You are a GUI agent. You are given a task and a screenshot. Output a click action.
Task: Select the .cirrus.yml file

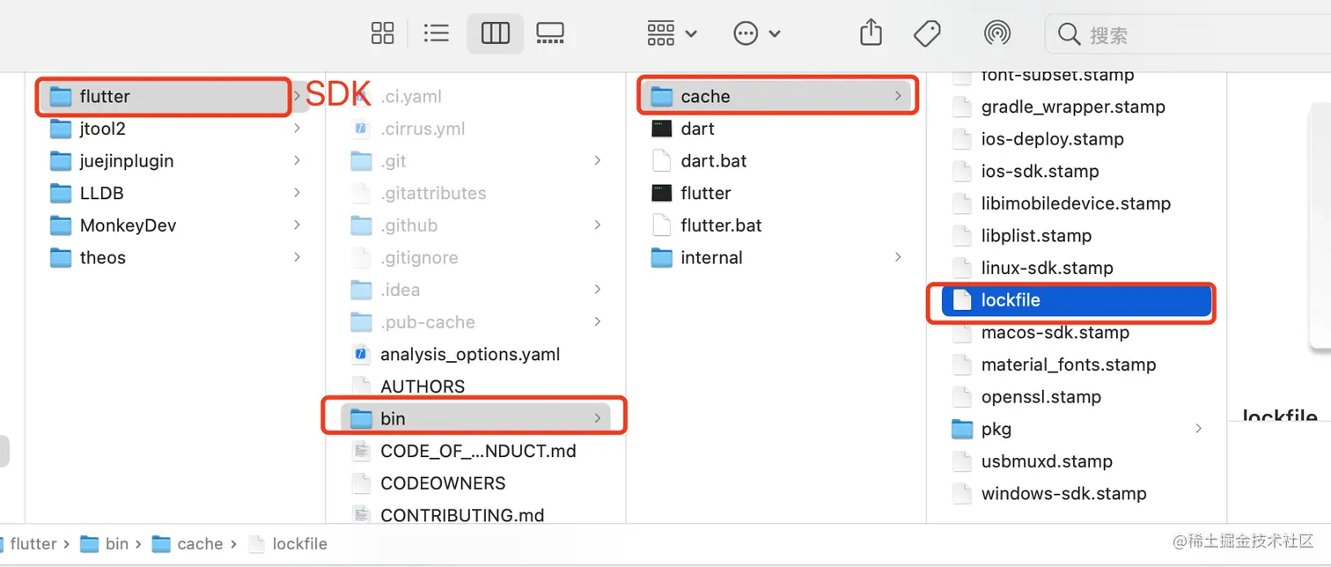(475, 129)
